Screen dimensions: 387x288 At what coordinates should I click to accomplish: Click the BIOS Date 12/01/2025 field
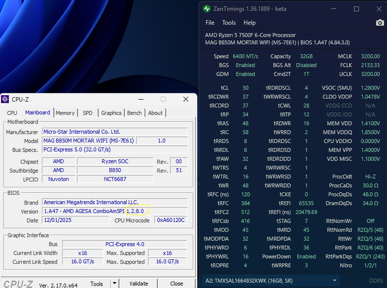tap(75, 220)
